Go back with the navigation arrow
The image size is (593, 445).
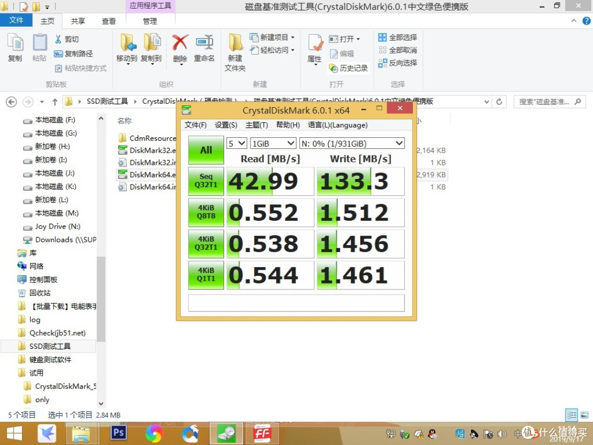pos(12,102)
